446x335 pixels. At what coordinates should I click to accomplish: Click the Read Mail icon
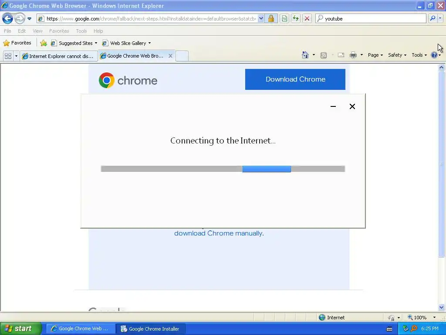(341, 55)
